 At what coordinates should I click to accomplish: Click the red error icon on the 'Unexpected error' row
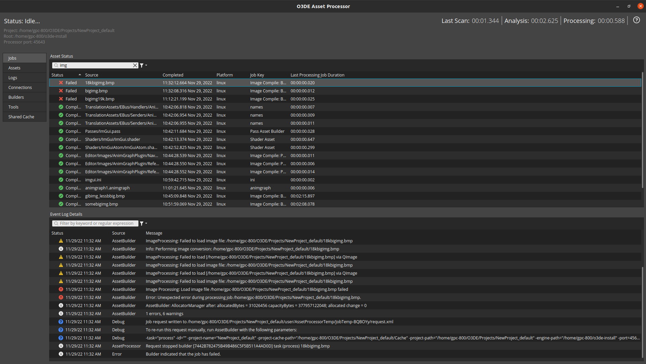pyautogui.click(x=61, y=297)
